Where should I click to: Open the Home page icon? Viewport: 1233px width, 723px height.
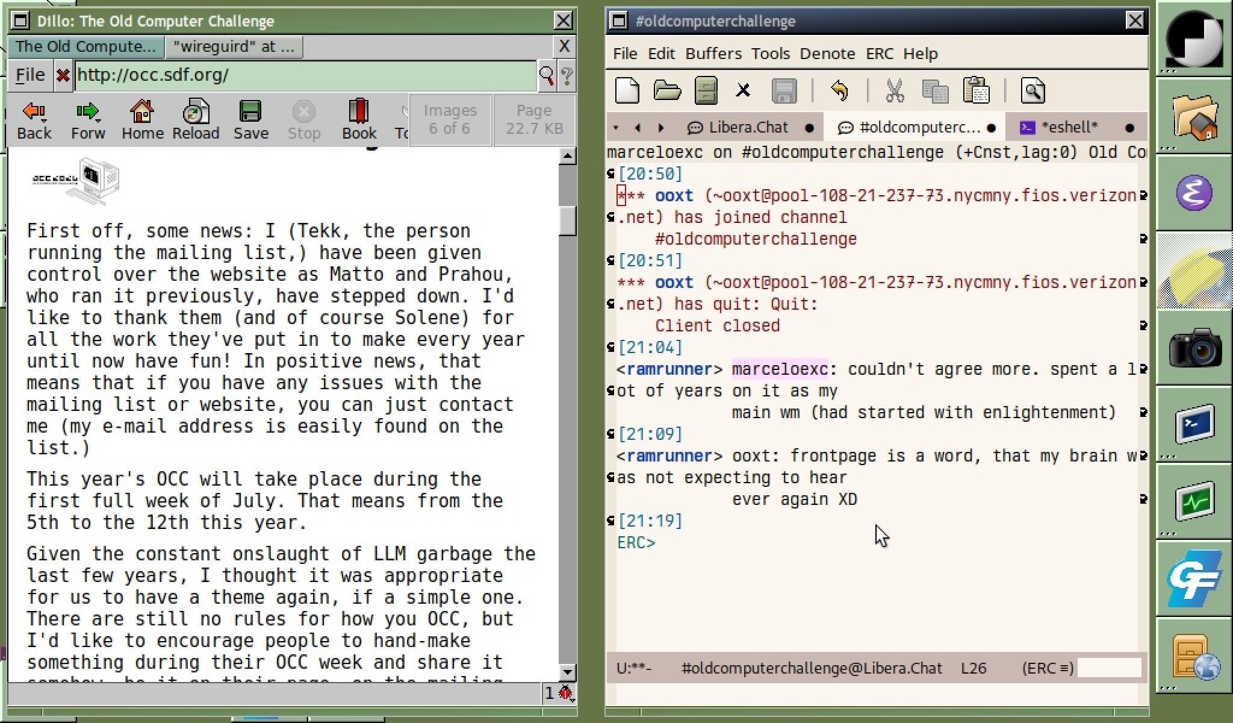[142, 120]
